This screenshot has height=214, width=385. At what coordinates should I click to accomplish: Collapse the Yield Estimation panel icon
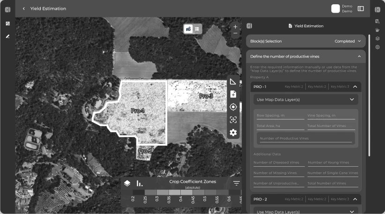(x=249, y=26)
